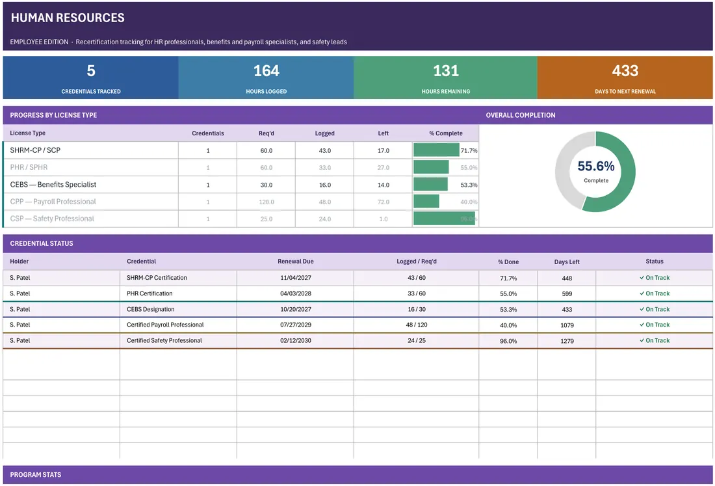This screenshot has height=486, width=715.
Task: Click the Req'd column header
Action: (x=266, y=133)
